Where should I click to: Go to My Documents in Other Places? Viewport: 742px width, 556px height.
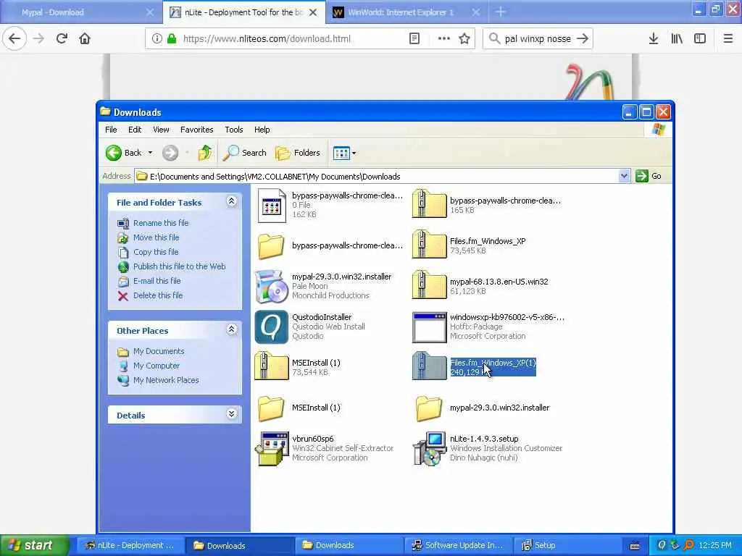(159, 351)
